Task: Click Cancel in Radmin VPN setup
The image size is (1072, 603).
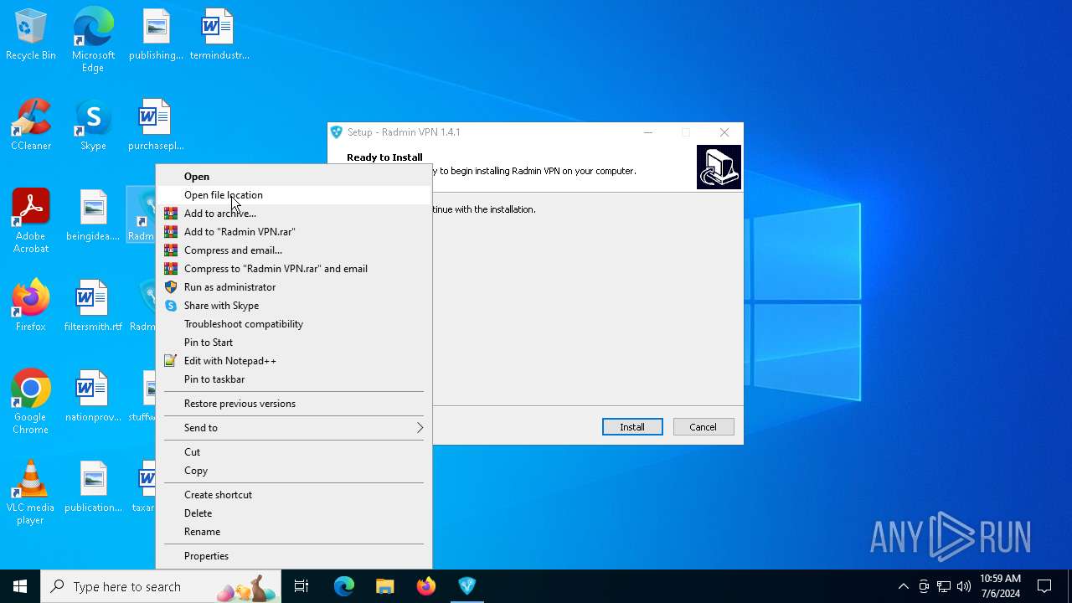Action: [x=703, y=427]
